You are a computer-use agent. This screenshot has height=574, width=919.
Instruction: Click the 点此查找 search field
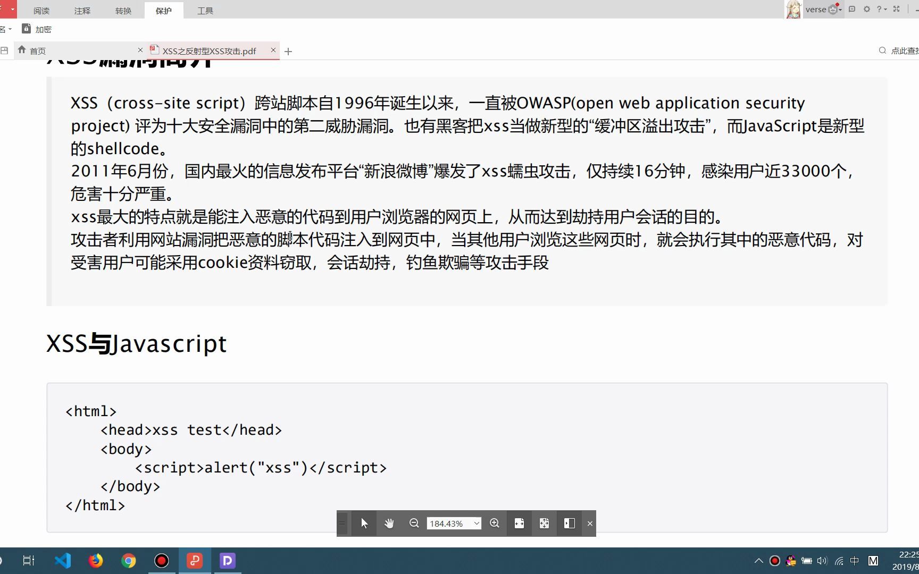click(899, 50)
